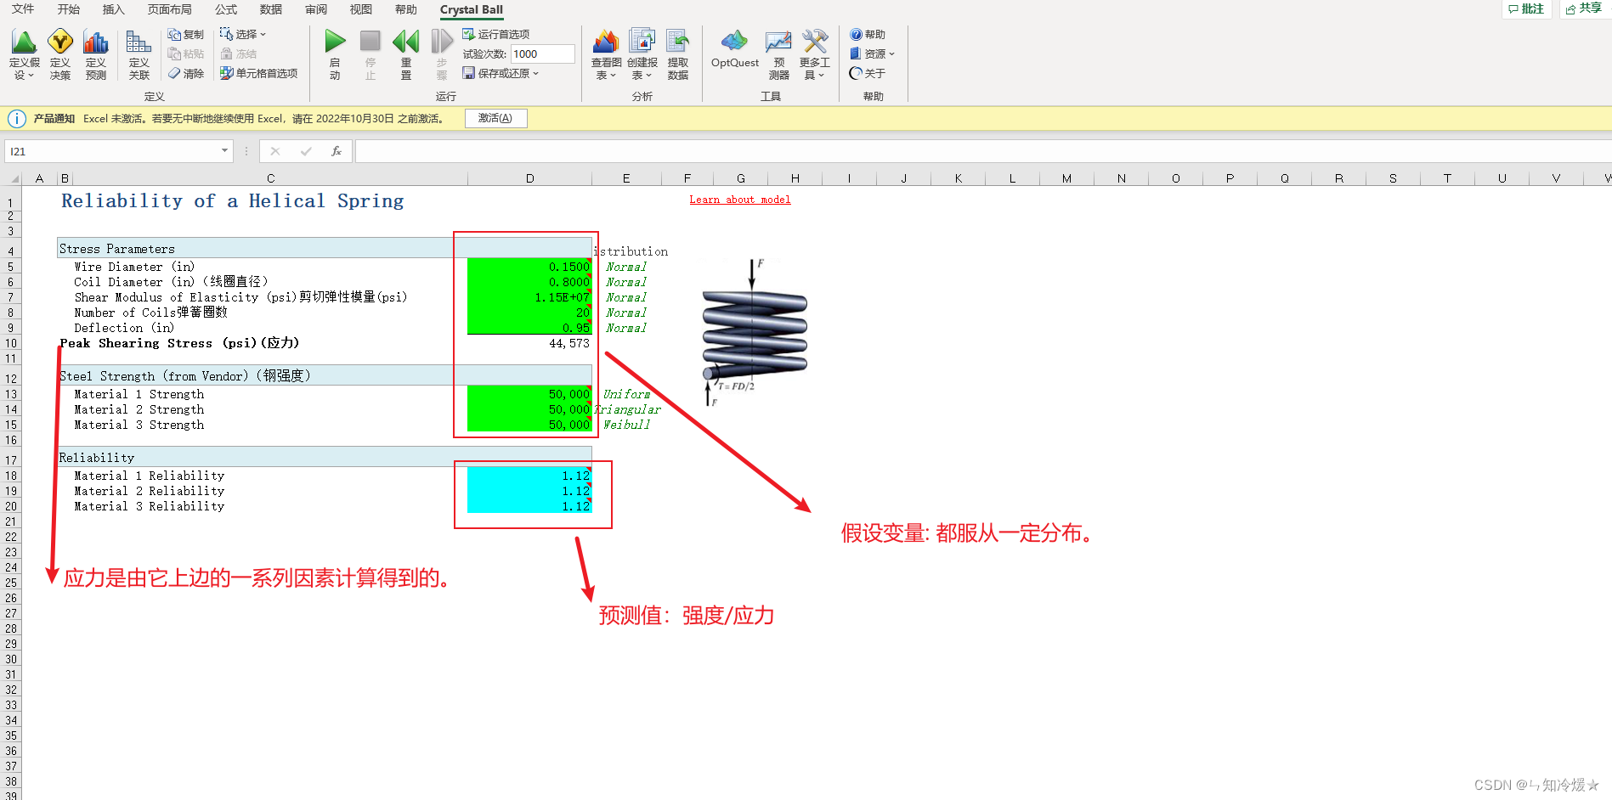The image size is (1612, 800).
Task: Click the row 10 header
Action: (10, 343)
